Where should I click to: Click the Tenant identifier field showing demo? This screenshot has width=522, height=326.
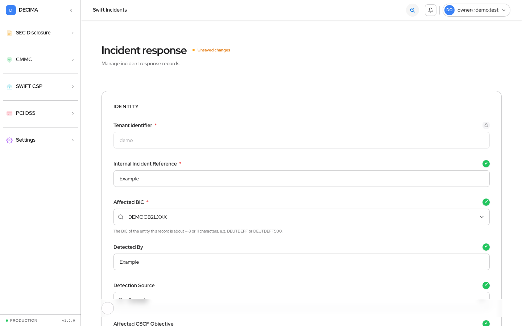pyautogui.click(x=302, y=140)
